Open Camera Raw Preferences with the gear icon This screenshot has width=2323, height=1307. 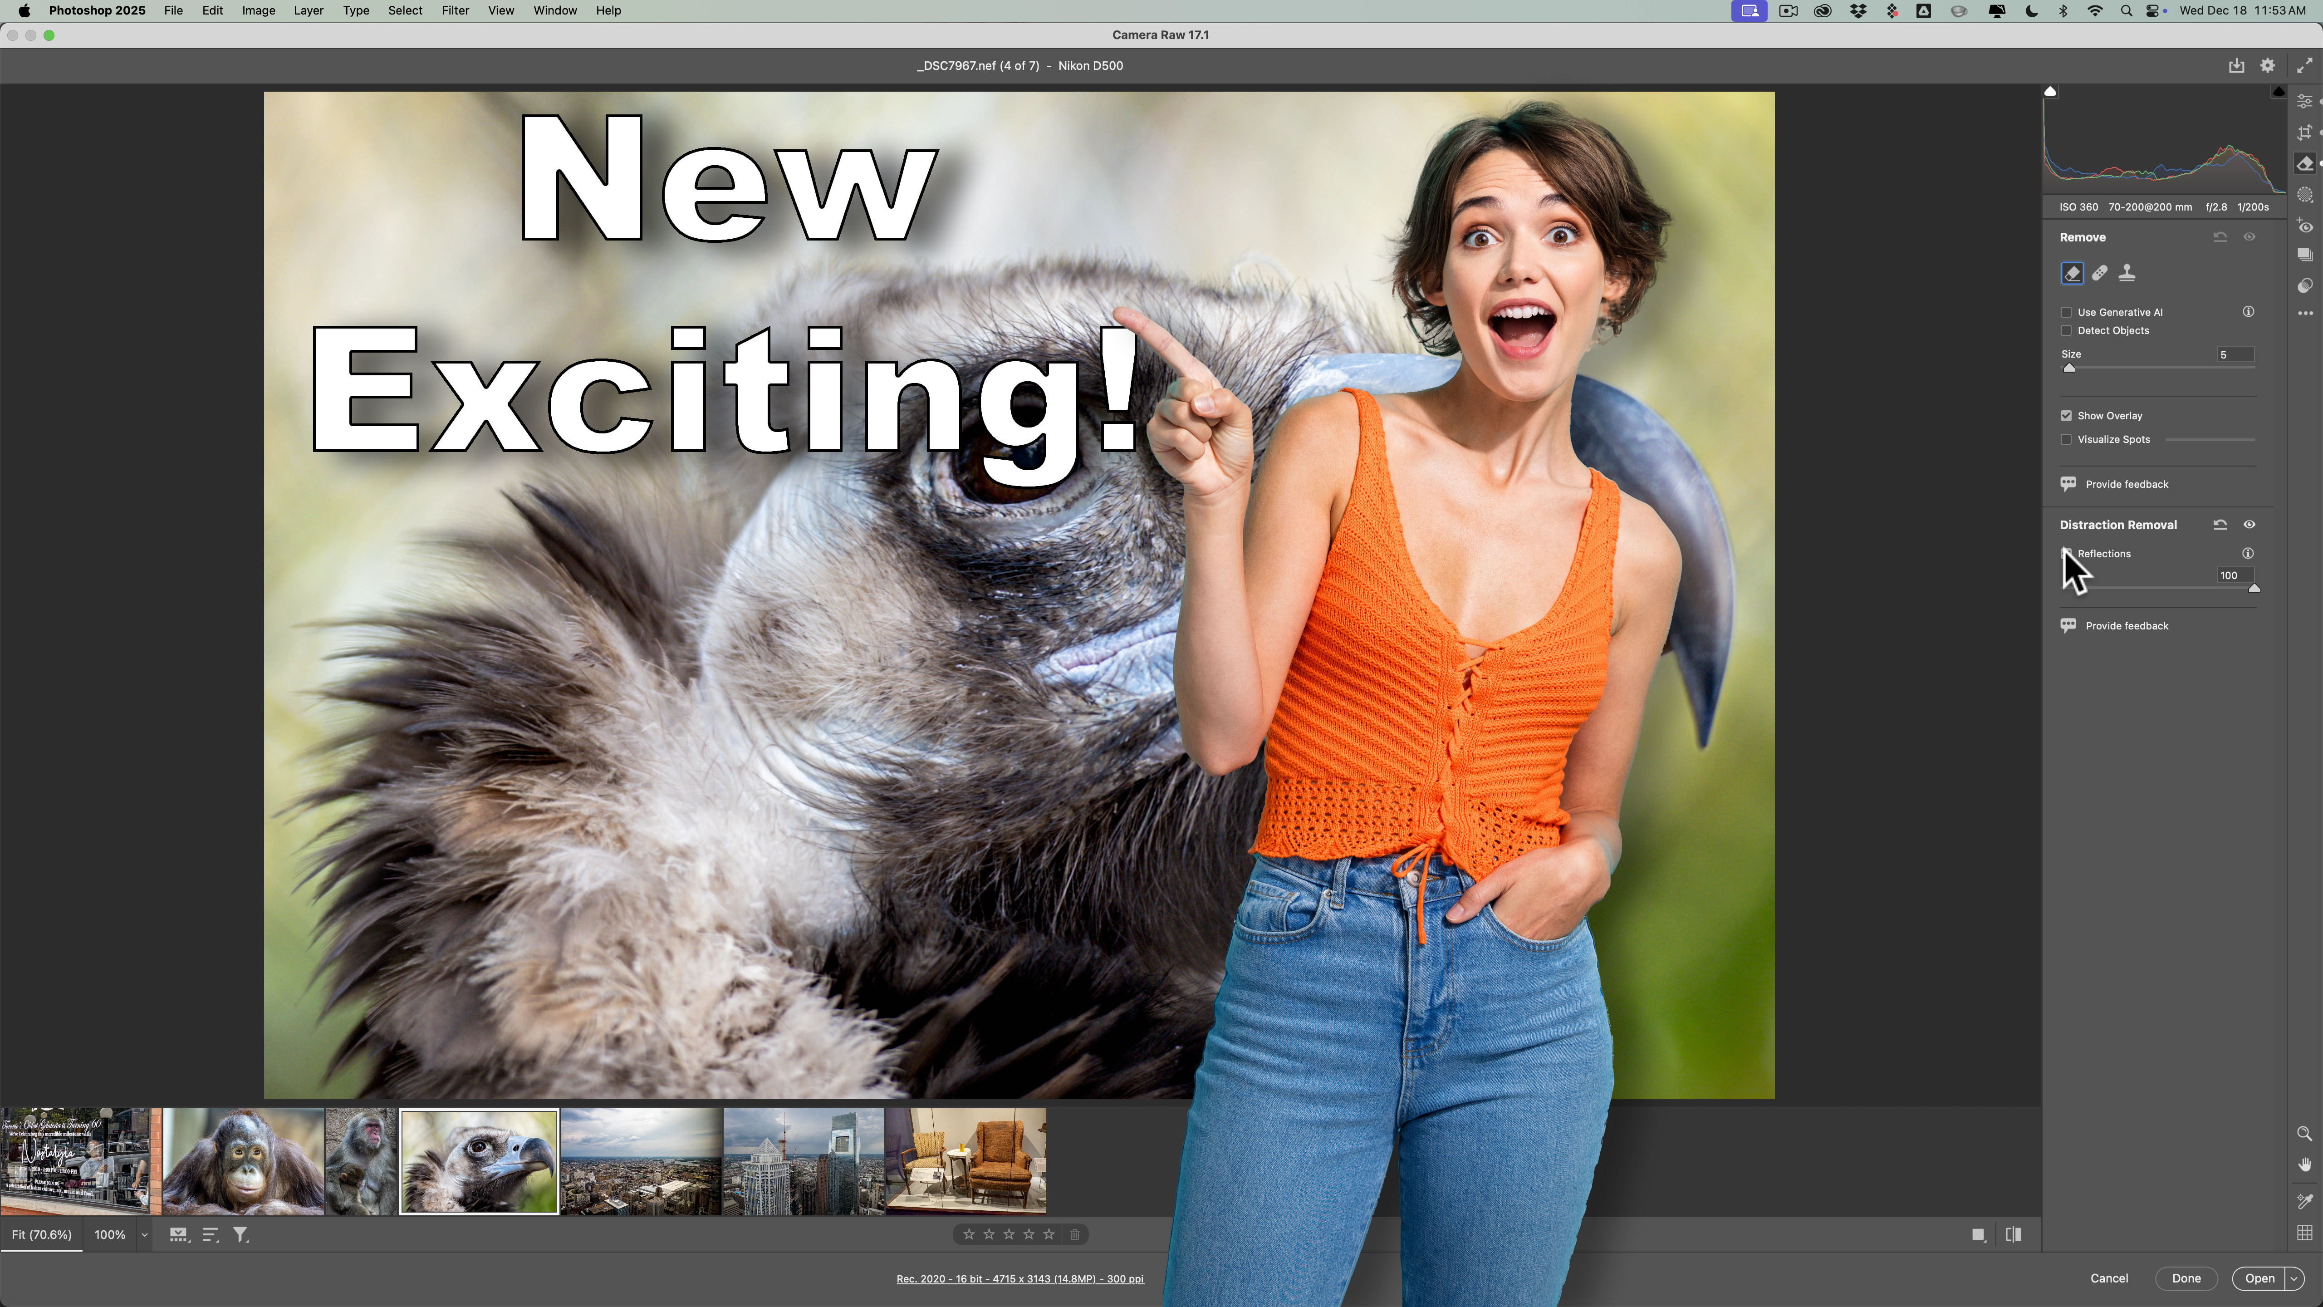pos(2268,65)
